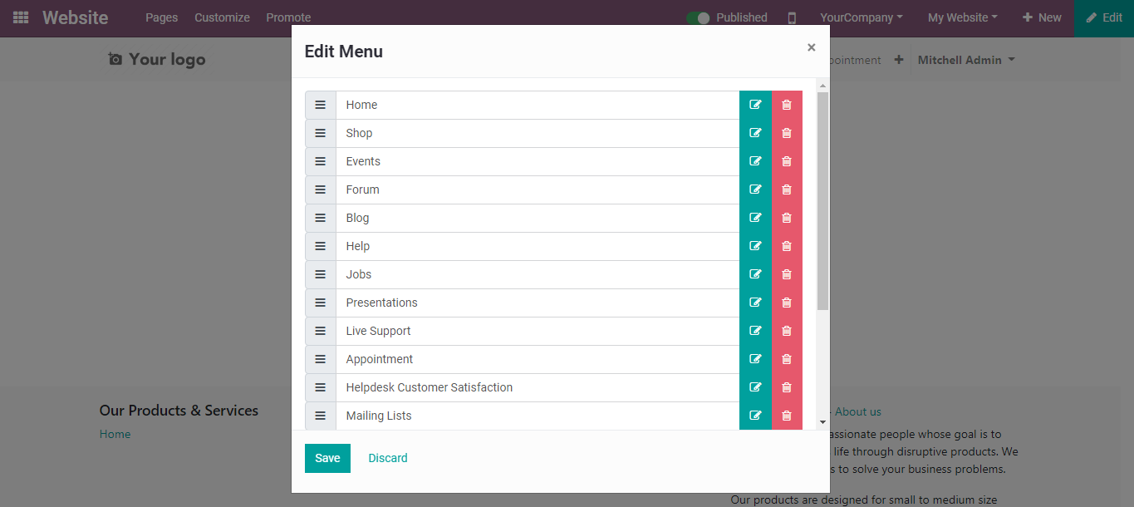Click the drag handle beside Presentations

321,303
